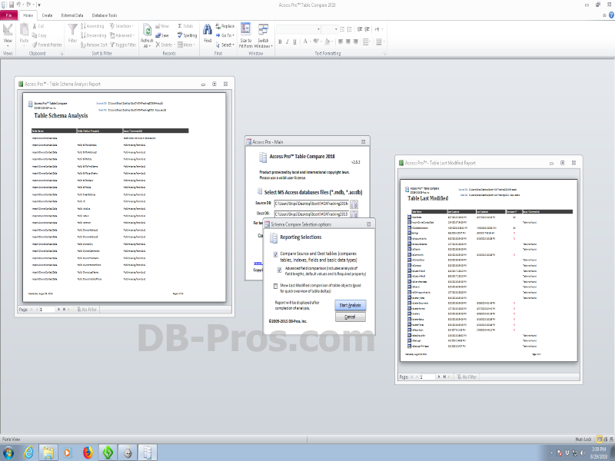
Task: Browse for Source DB file icon
Action: click(354, 204)
